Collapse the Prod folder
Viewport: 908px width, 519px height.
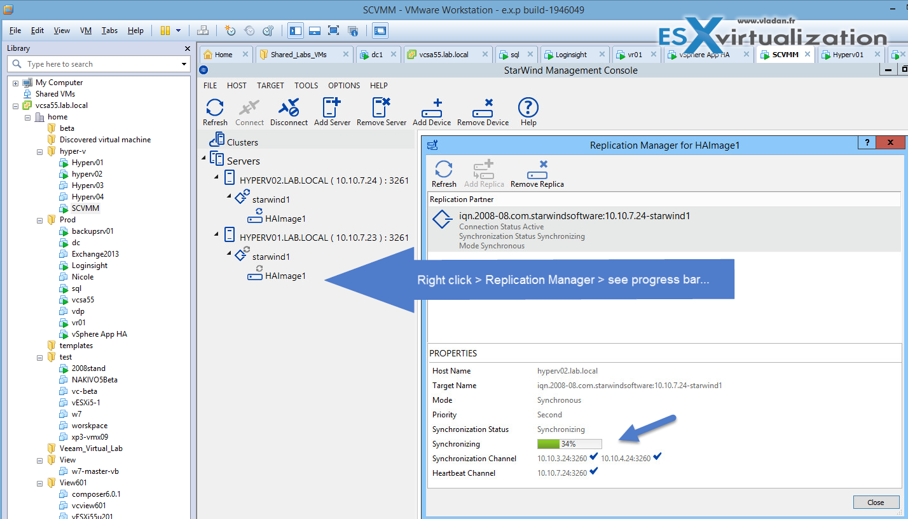point(39,220)
